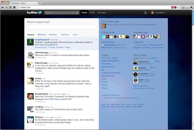Image resolution: width=194 pixels, height=130 pixels.
Task: Go to Profile in the top navigation
Action: pyautogui.click(x=92, y=13)
